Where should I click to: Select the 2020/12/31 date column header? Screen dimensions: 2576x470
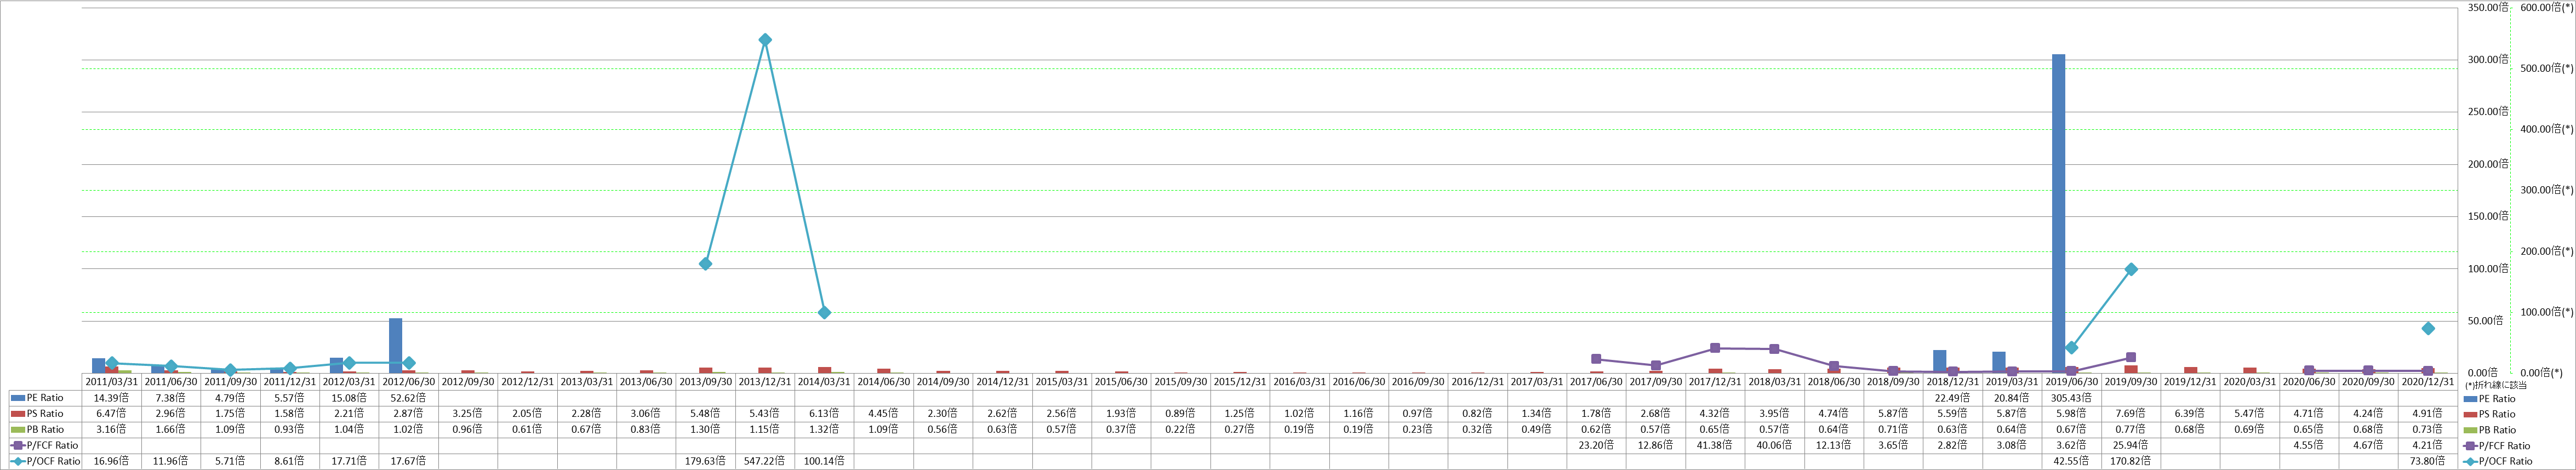click(2428, 382)
